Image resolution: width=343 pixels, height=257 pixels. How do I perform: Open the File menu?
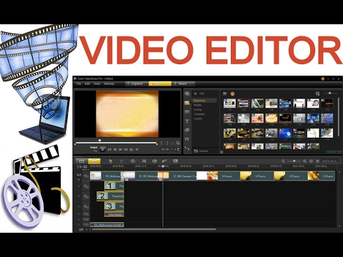pyautogui.click(x=79, y=84)
